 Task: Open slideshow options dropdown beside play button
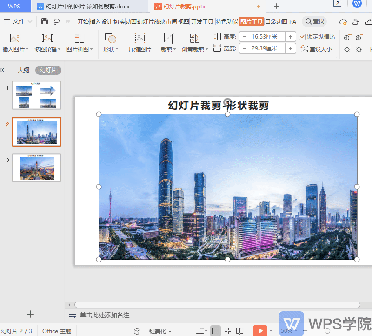coord(271,331)
